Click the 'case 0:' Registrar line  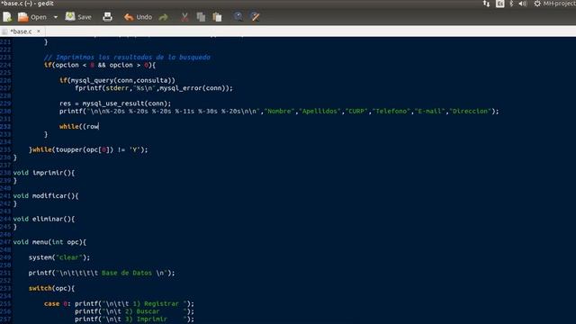119,304
